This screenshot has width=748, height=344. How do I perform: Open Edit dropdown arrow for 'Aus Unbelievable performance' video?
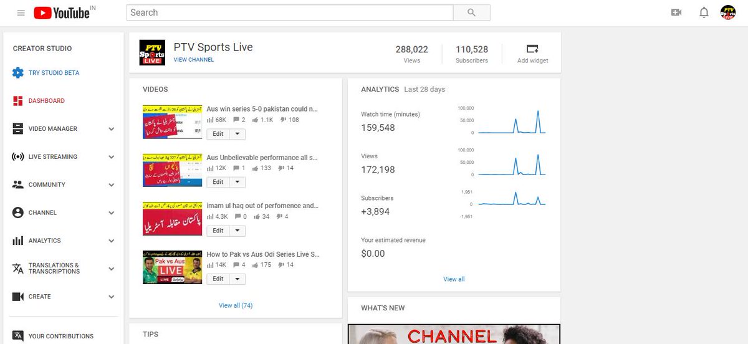click(x=237, y=183)
